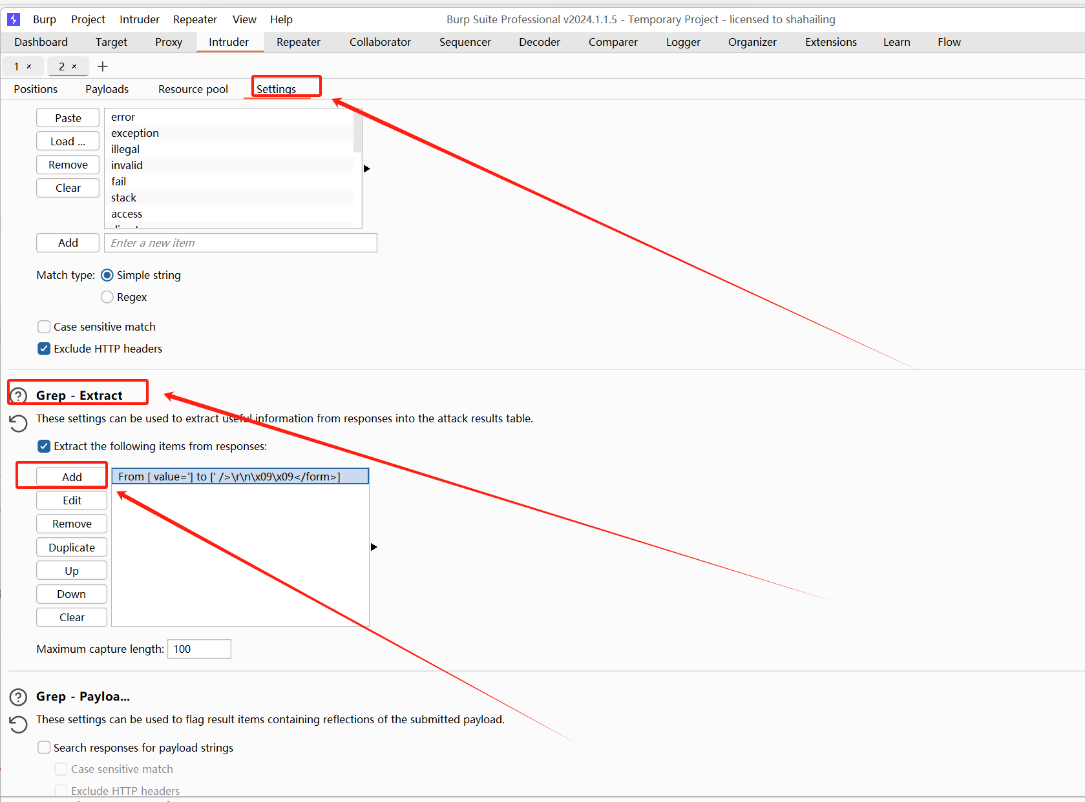Open the Extensions tab
Viewport: 1085px width, 802px height.
[831, 42]
